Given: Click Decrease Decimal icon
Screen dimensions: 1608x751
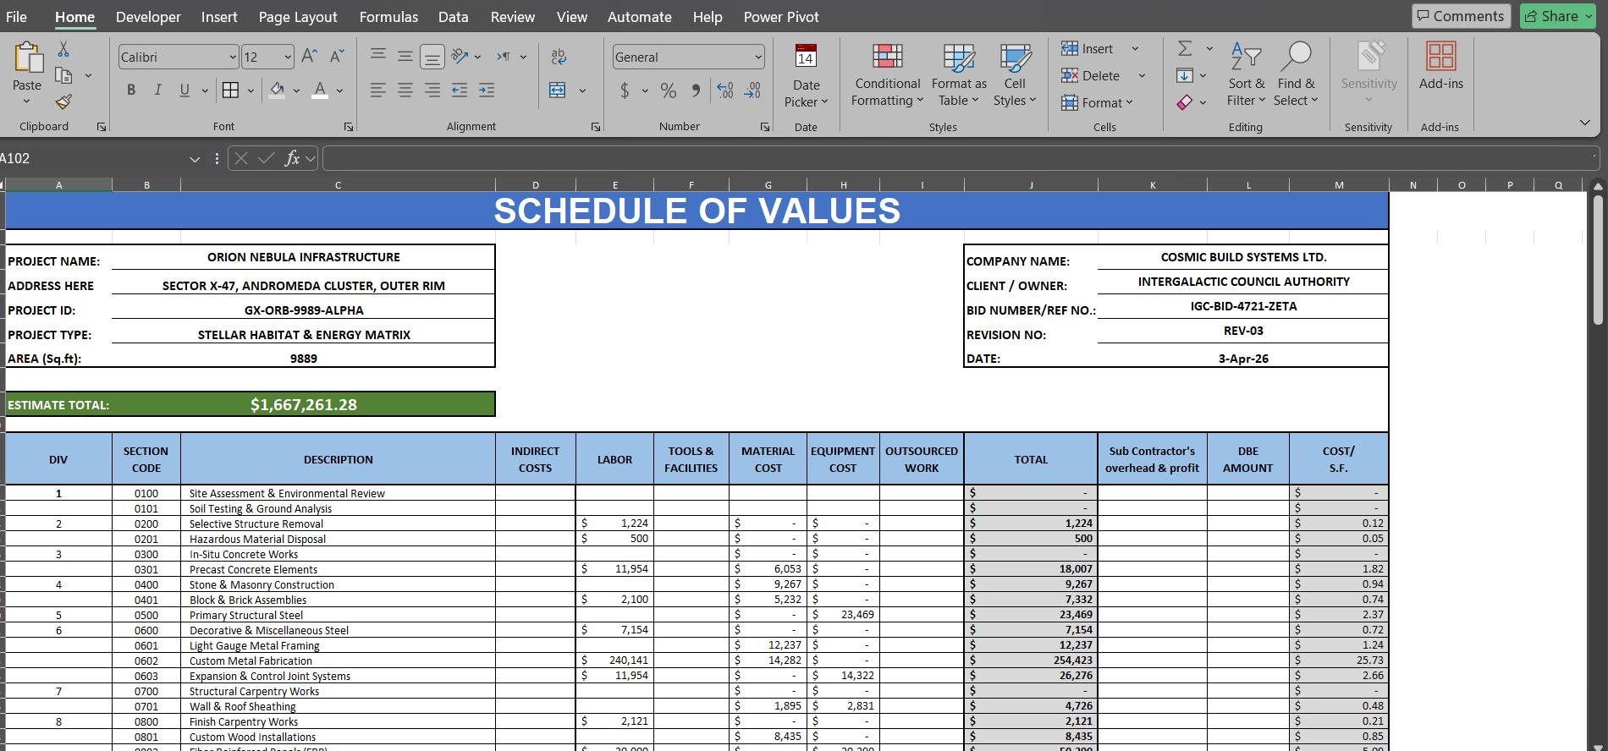Looking at the screenshot, I should pos(752,90).
